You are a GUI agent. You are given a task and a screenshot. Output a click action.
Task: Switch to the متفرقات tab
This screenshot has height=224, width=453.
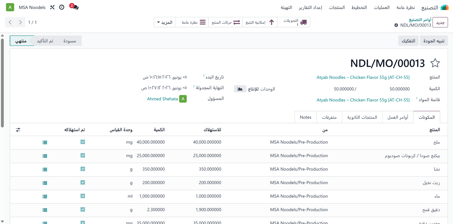tap(329, 117)
